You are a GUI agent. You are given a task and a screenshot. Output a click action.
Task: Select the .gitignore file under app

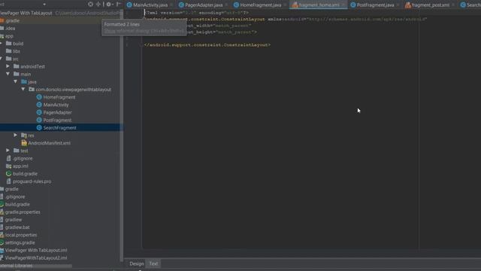tap(23, 159)
